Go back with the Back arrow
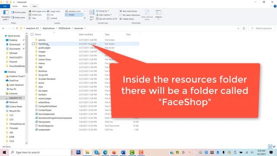The image size is (277, 156). pyautogui.click(x=3, y=28)
